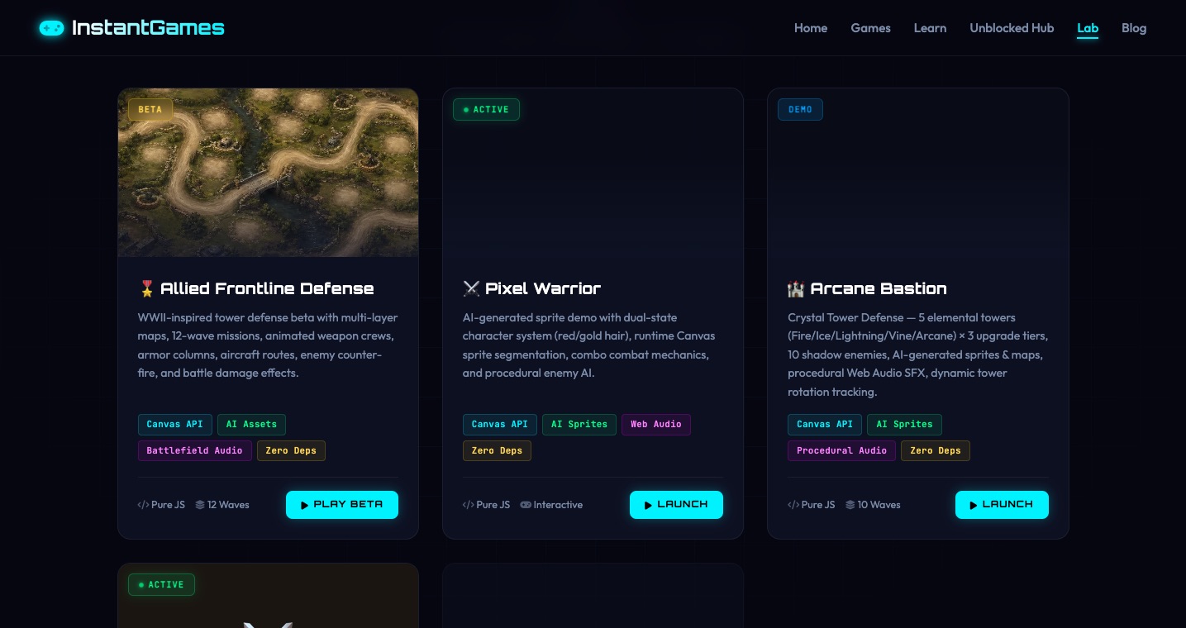Viewport: 1186px width, 628px height.
Task: Click AI Sprites tag in Arcane Bastion card
Action: point(904,425)
